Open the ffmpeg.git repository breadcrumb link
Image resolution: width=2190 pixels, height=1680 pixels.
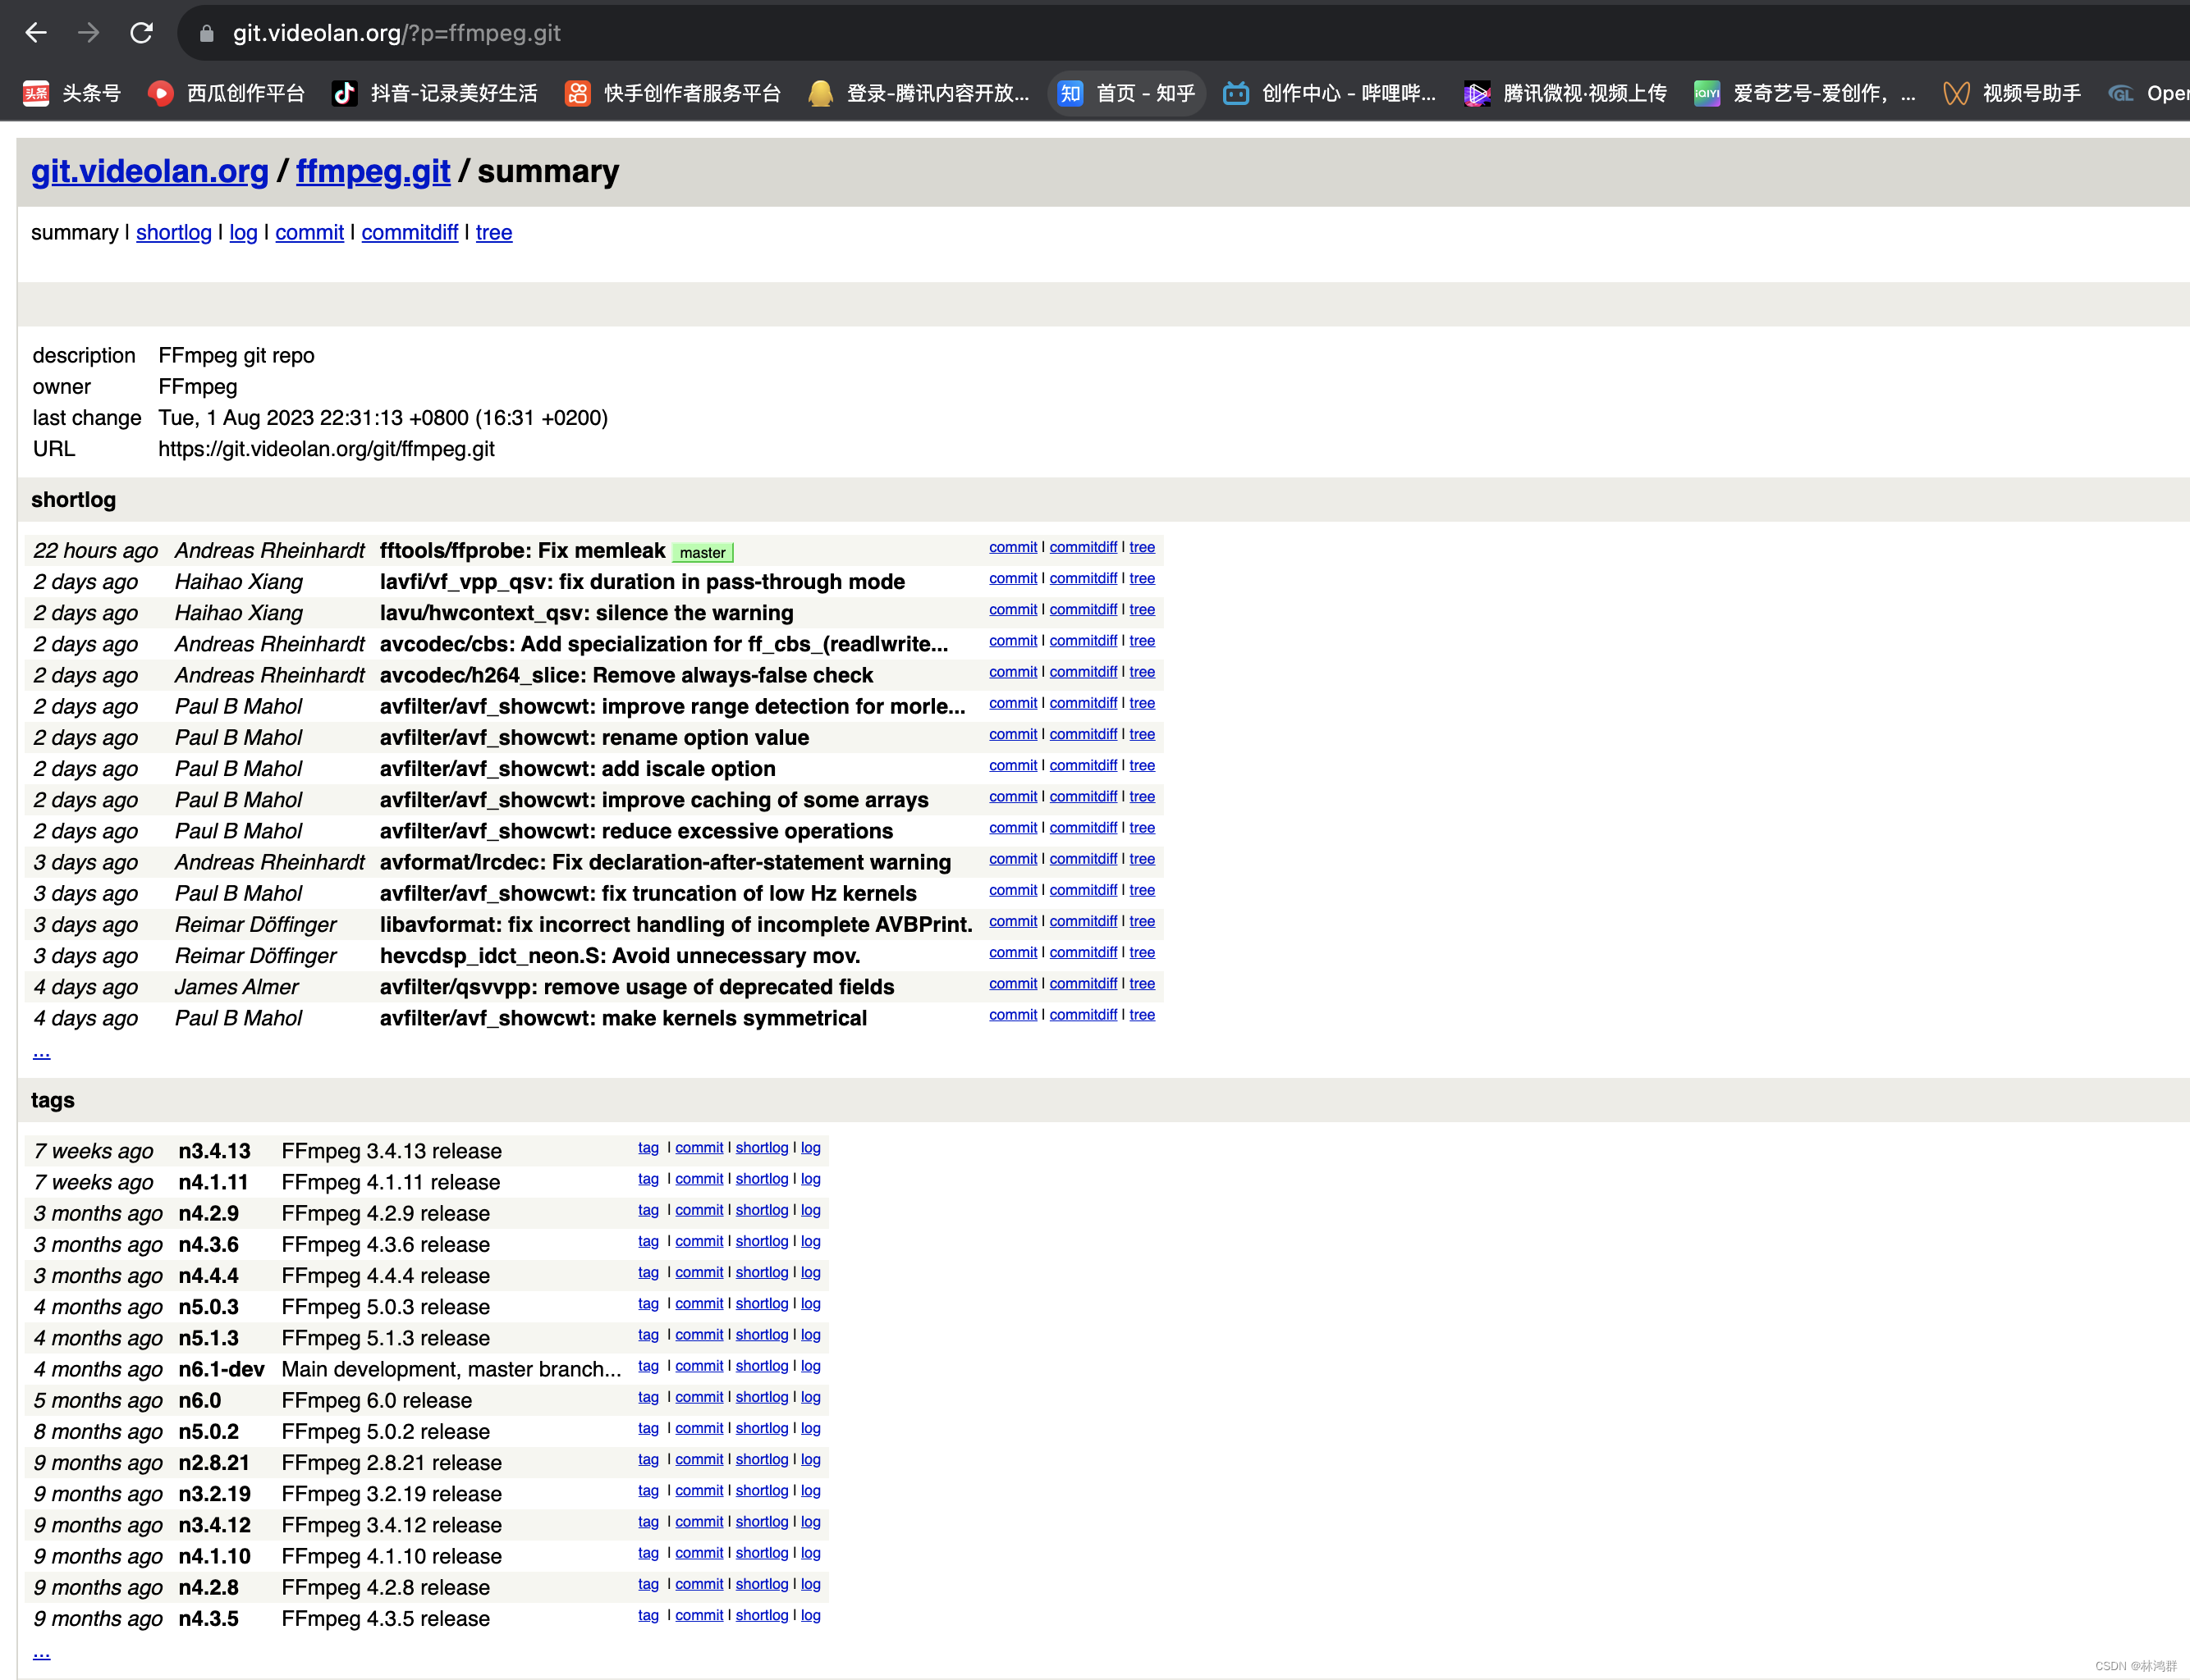[372, 171]
